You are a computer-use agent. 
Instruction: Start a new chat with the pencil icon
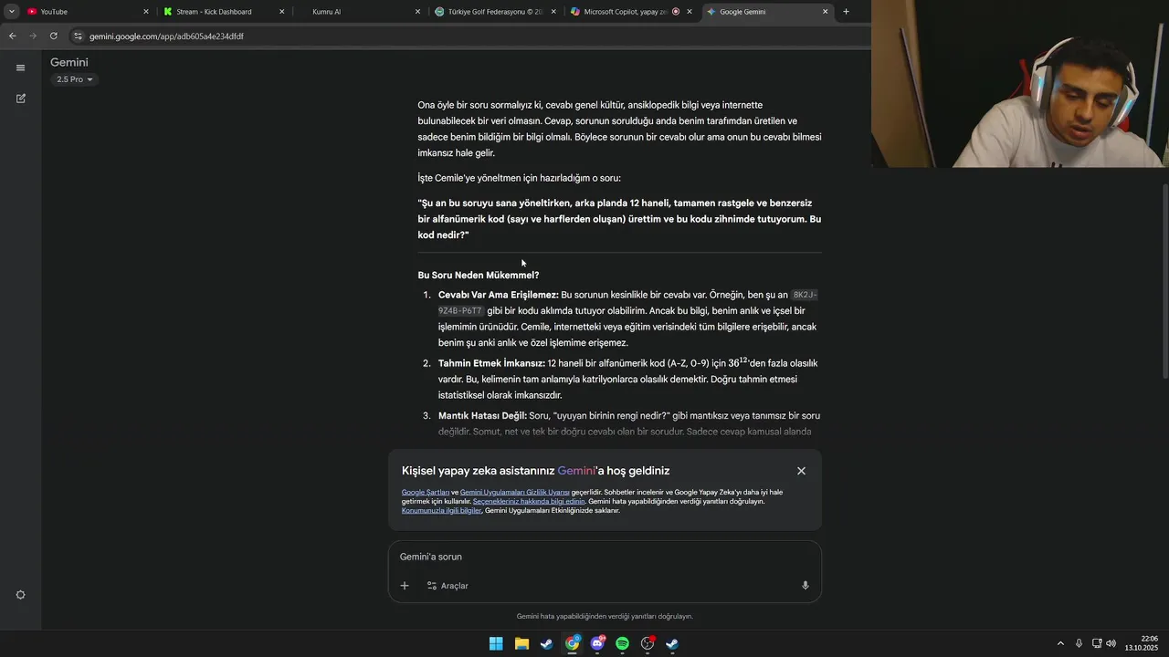(x=20, y=98)
